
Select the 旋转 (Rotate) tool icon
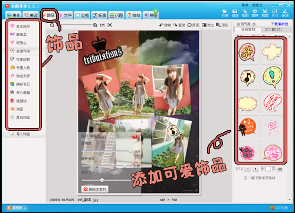(255, 13)
